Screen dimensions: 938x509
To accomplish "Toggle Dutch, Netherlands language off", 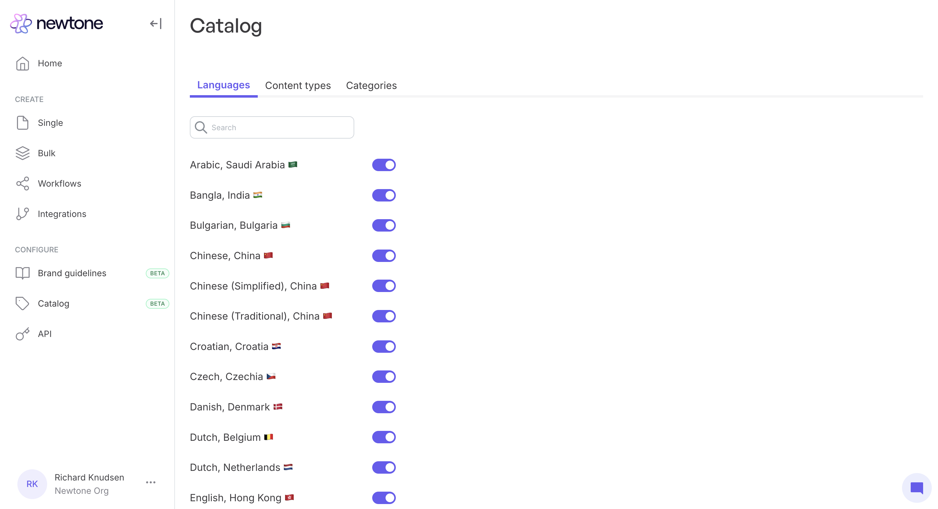I will pyautogui.click(x=384, y=467).
